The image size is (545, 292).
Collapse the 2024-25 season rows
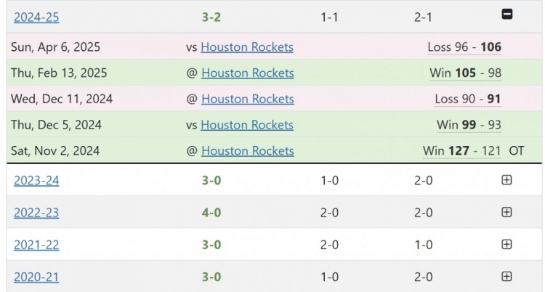[x=506, y=15]
